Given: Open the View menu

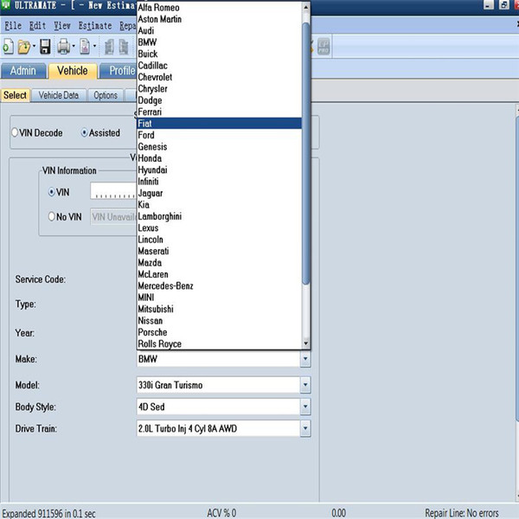Looking at the screenshot, I should coord(62,25).
